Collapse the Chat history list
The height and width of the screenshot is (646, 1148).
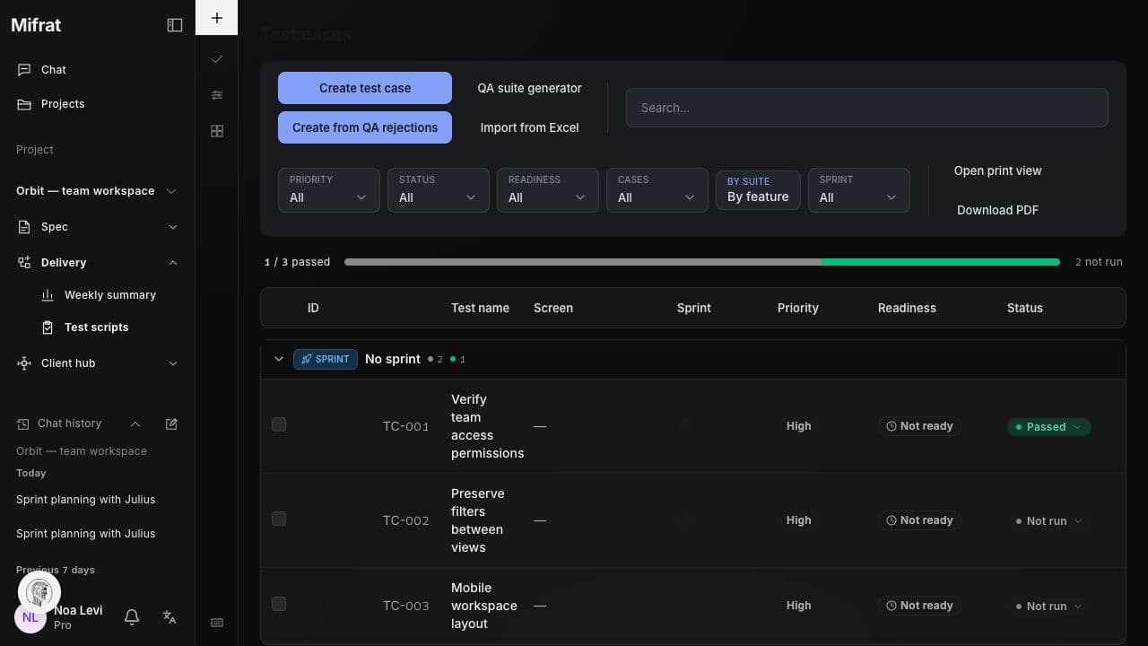click(135, 423)
